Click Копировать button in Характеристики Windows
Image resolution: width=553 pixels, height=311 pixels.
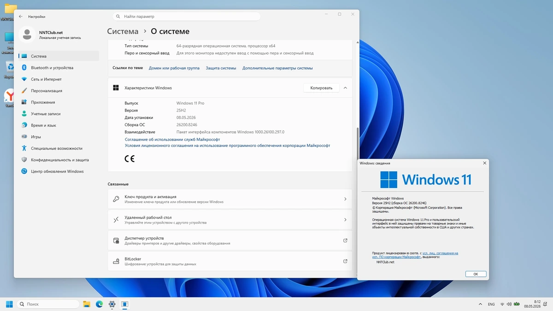[x=321, y=88]
